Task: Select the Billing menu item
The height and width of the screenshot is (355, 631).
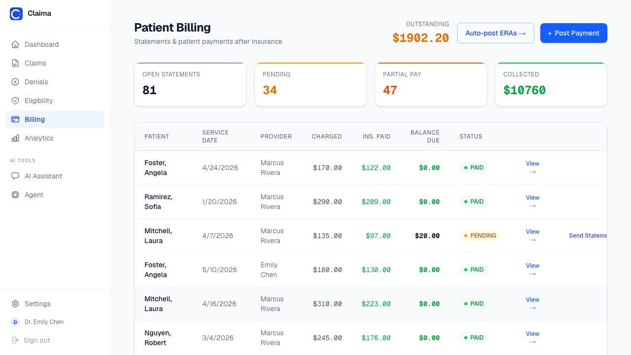Action: 55,119
